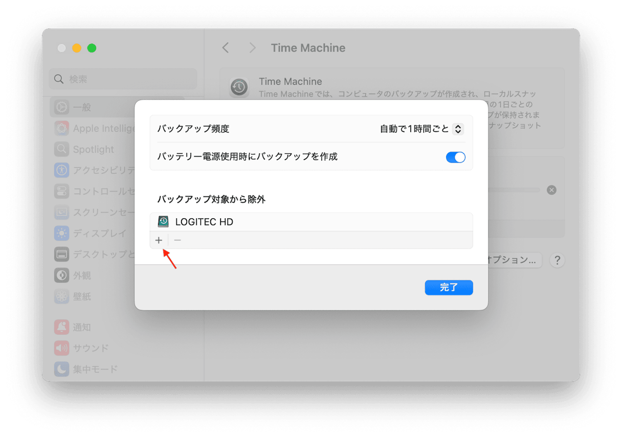The width and height of the screenshot is (622, 437).
Task: Toggle backup on battery power switch
Action: (455, 157)
